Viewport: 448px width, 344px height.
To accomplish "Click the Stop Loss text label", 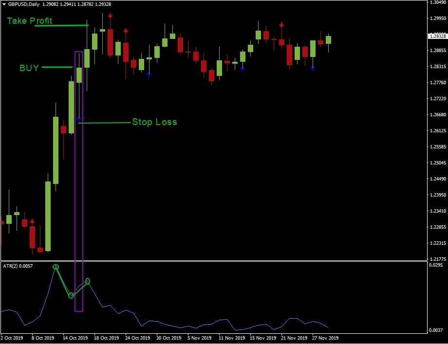I will pos(154,122).
